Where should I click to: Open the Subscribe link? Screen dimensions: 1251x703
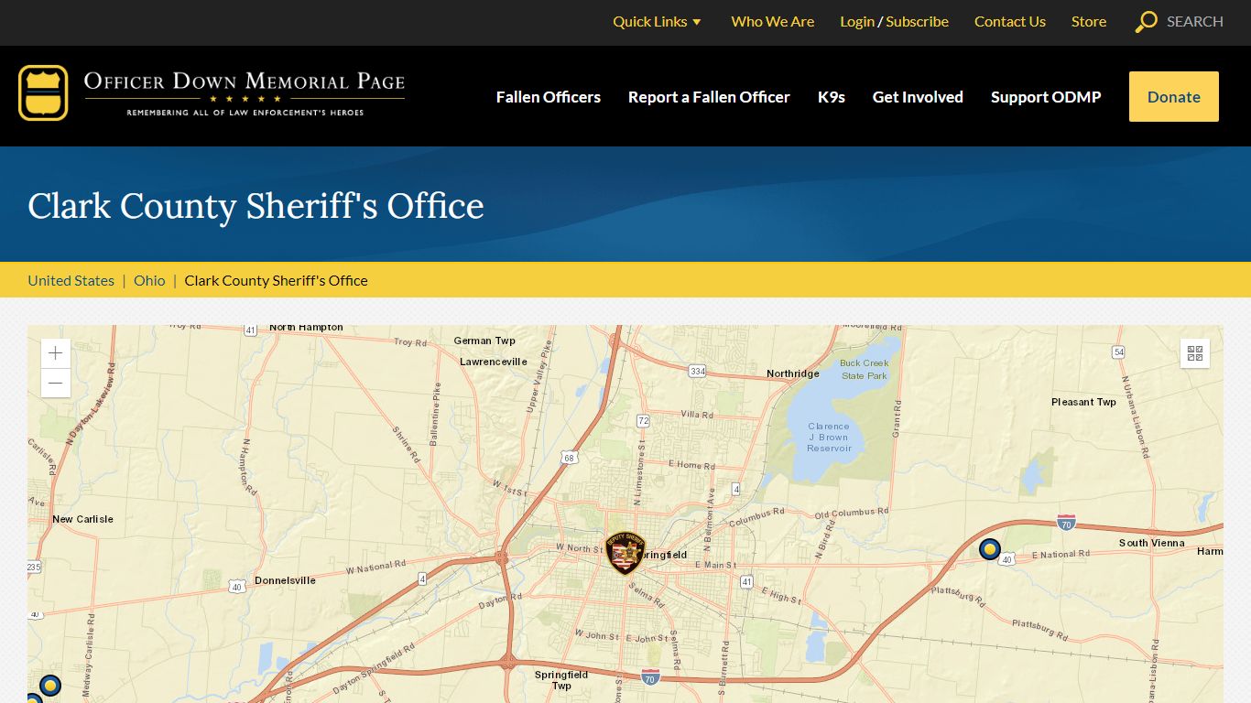(x=917, y=22)
